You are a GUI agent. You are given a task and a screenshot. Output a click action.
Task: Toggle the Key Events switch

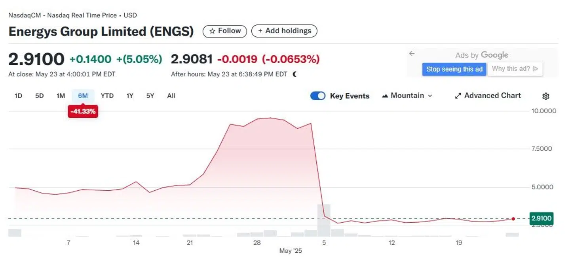317,96
